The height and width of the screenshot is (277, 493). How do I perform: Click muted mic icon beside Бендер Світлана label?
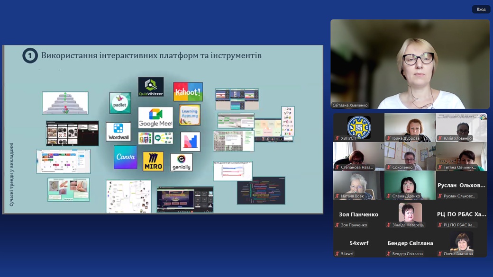[389, 254]
